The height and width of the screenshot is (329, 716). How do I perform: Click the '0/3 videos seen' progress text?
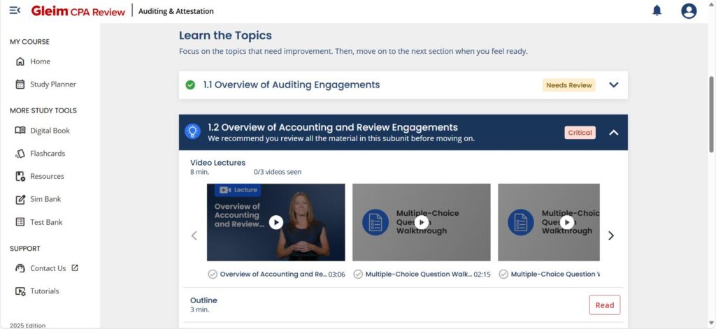(278, 172)
